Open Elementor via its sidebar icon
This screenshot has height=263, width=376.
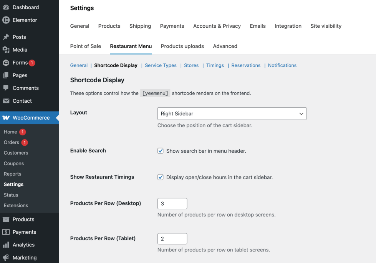[x=6, y=20]
